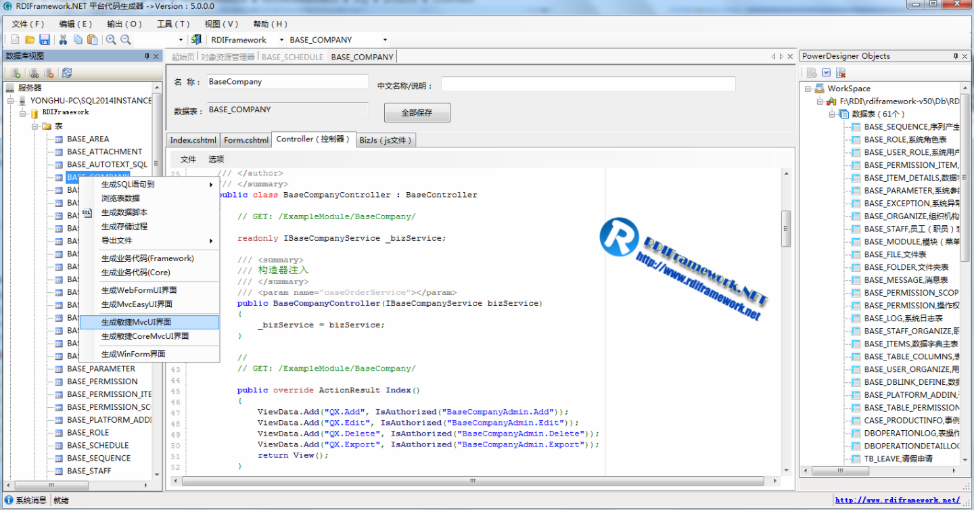Click the 全部保存 button

click(x=417, y=112)
